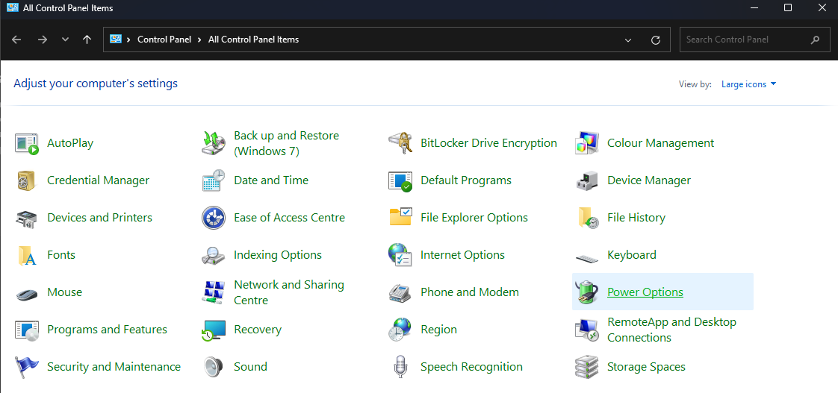Click the Search Control Panel field
This screenshot has width=838, height=393.
pos(743,40)
